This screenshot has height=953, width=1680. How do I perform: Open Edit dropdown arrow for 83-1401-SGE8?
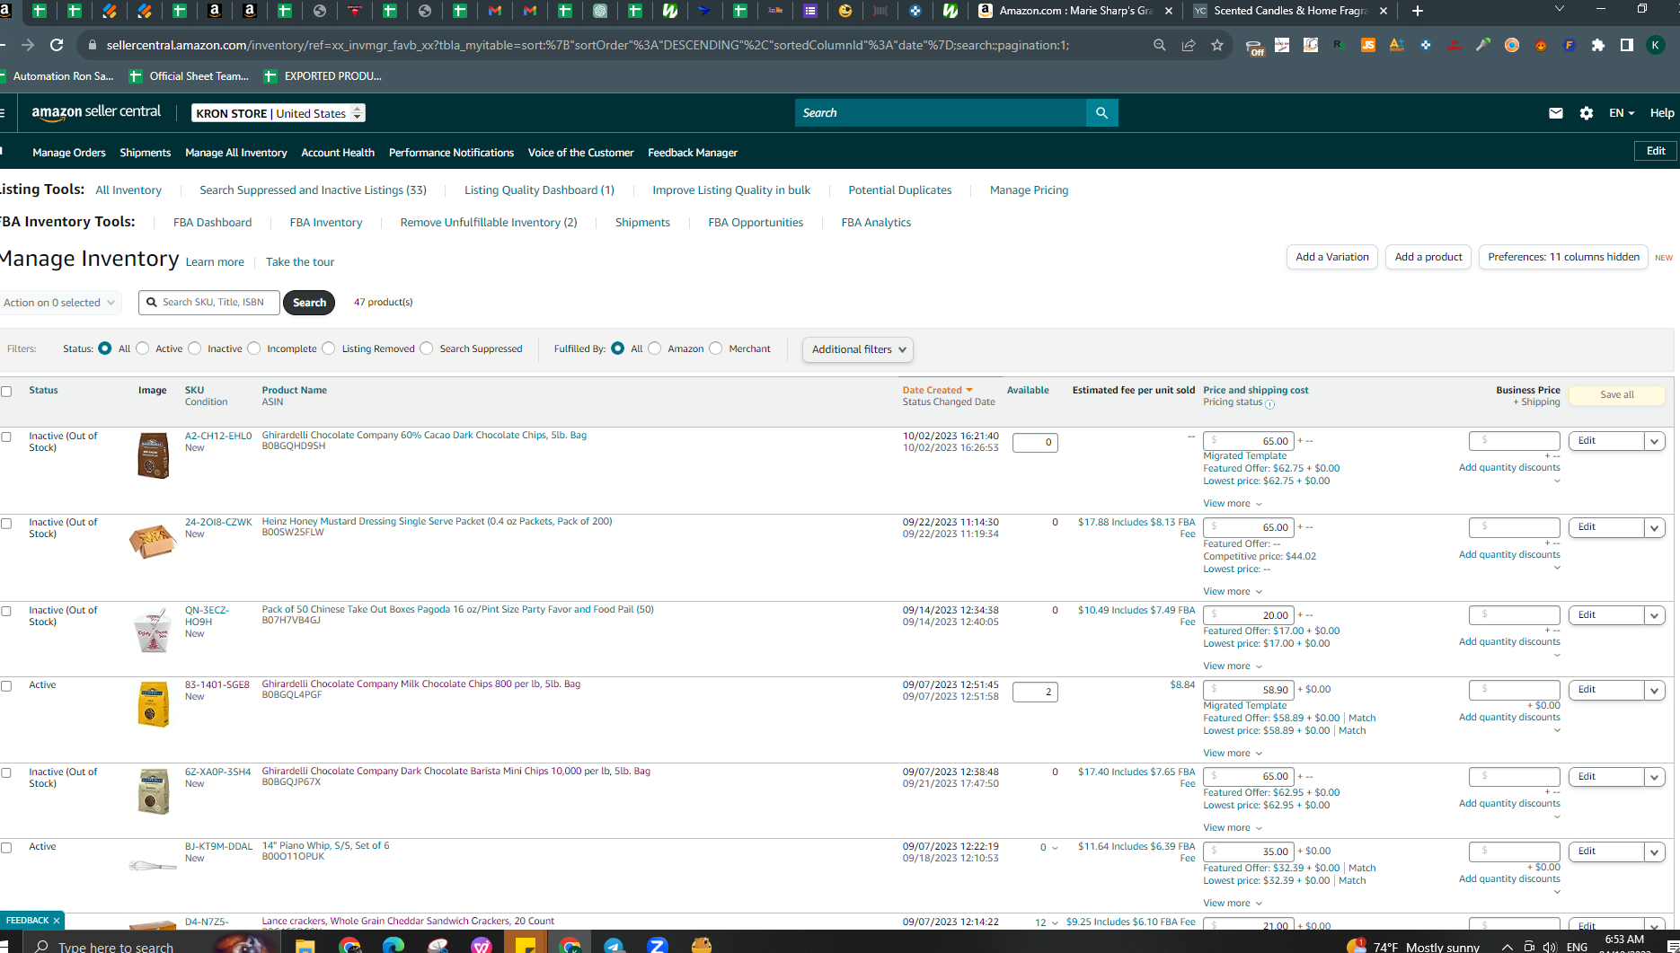click(x=1654, y=691)
